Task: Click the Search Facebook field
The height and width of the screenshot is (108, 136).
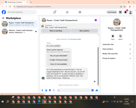Action: pyautogui.click(x=22, y=12)
